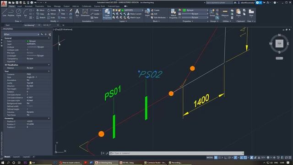Toggle object snap in status bar
The height and width of the screenshot is (165, 293).
point(245,158)
